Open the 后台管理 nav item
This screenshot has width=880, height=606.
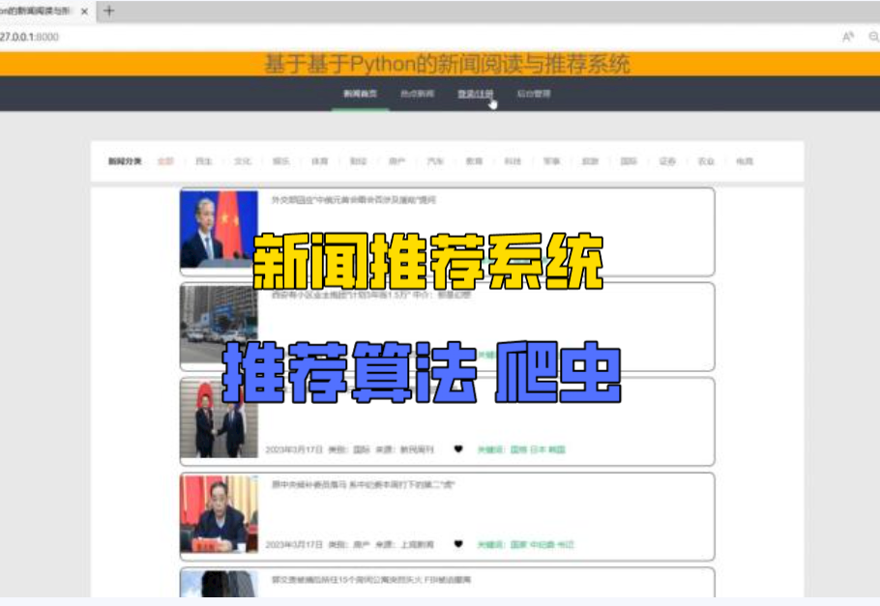[x=534, y=94]
